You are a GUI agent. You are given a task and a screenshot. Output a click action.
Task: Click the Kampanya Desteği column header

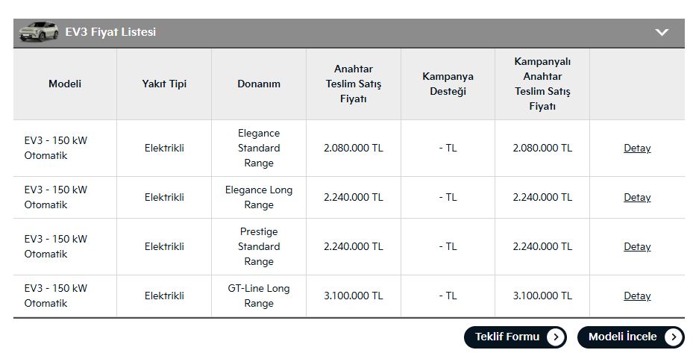pyautogui.click(x=448, y=84)
